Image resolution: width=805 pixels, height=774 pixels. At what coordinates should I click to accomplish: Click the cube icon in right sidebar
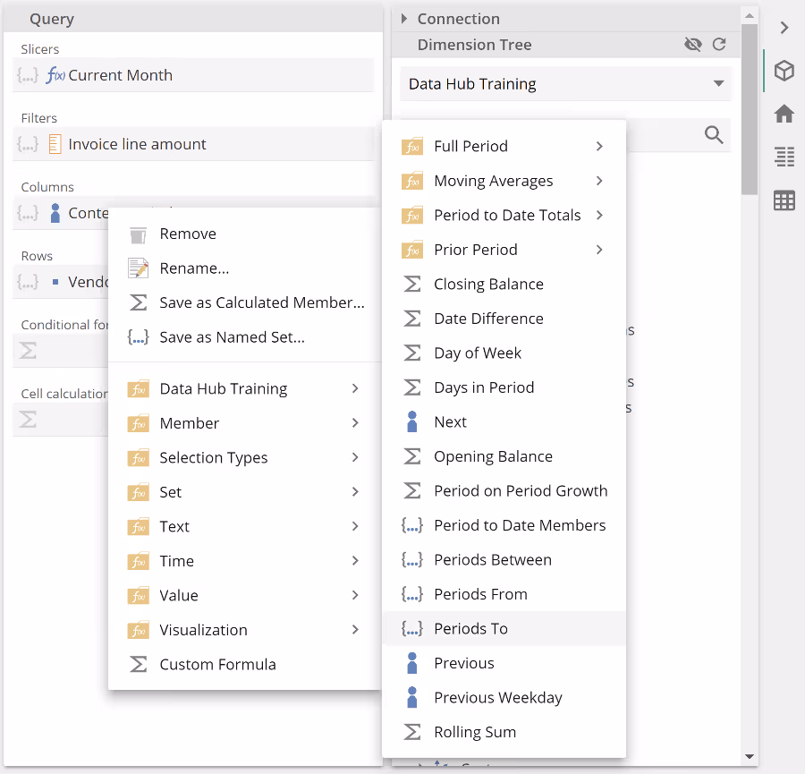click(784, 72)
